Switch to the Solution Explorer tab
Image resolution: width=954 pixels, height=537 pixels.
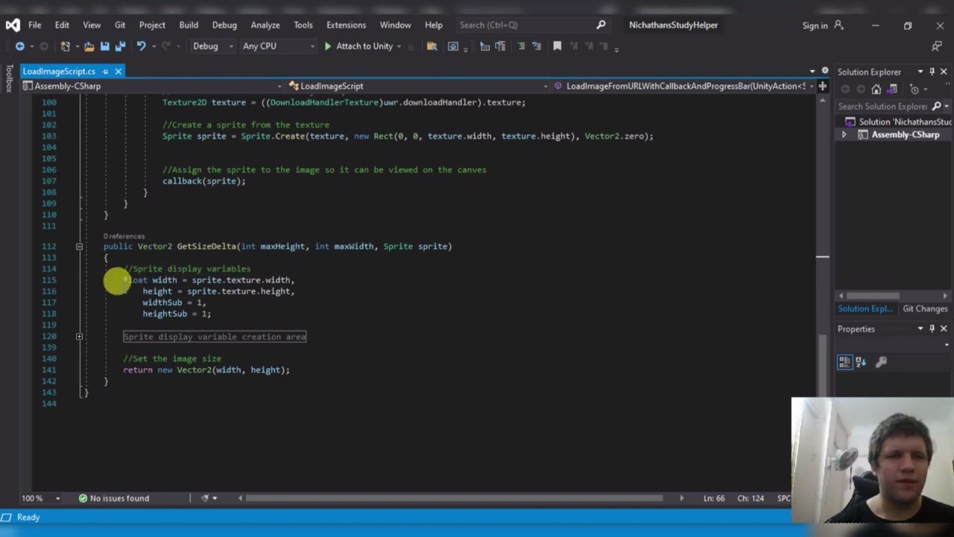pos(865,309)
